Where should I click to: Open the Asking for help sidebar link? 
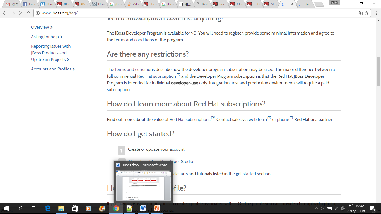point(47,37)
